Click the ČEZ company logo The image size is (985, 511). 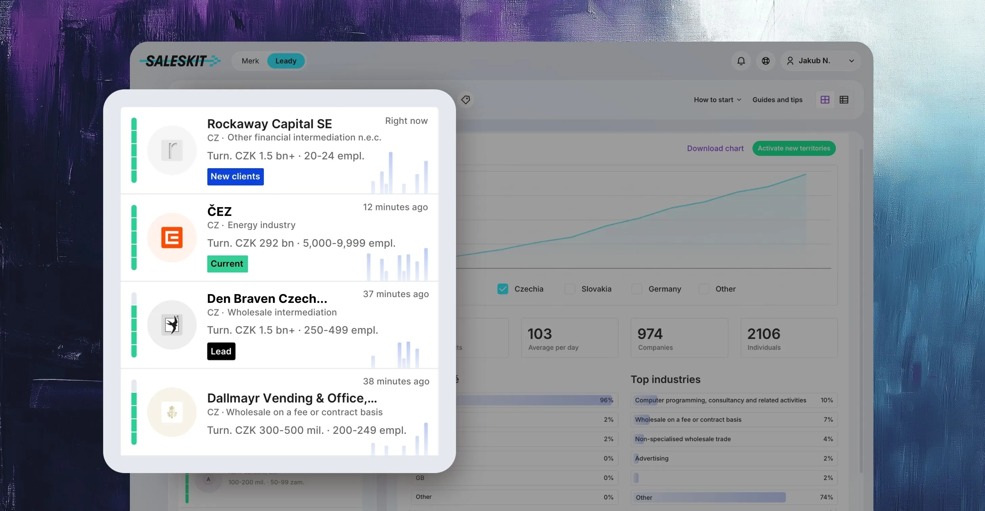(x=172, y=238)
